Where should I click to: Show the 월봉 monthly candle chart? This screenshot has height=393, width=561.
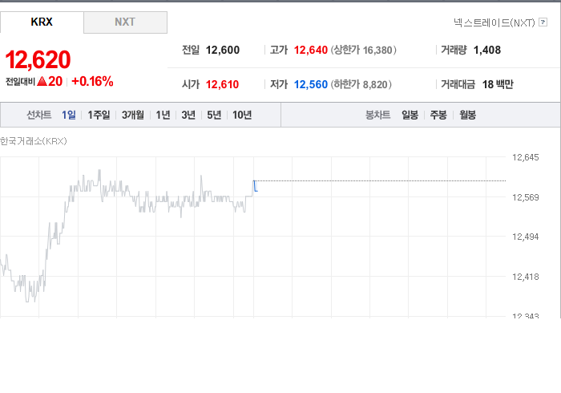(467, 115)
